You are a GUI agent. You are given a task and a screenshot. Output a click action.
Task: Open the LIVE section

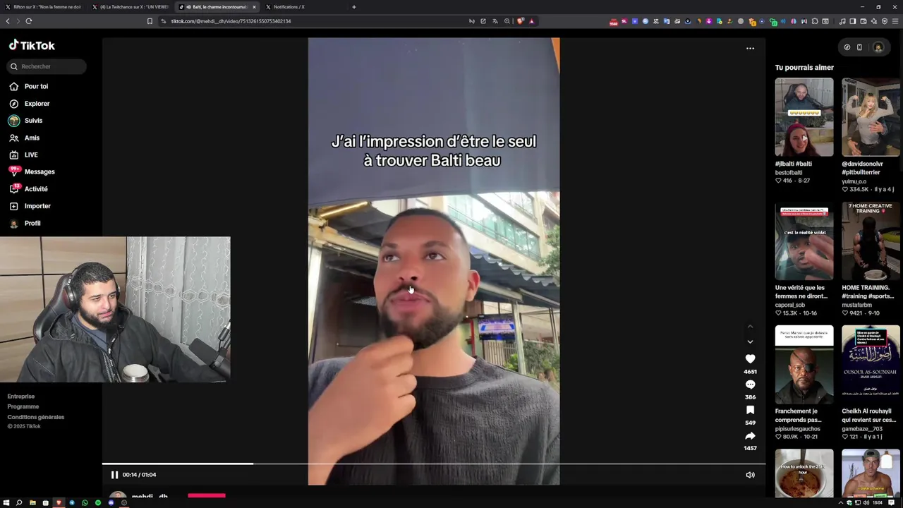coord(31,155)
